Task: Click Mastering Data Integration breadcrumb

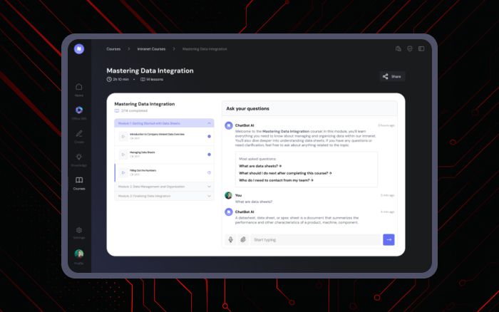Action: [205, 49]
